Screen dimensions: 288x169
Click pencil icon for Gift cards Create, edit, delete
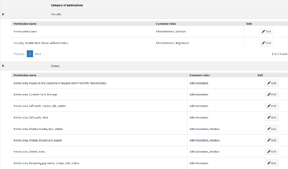(x=269, y=106)
